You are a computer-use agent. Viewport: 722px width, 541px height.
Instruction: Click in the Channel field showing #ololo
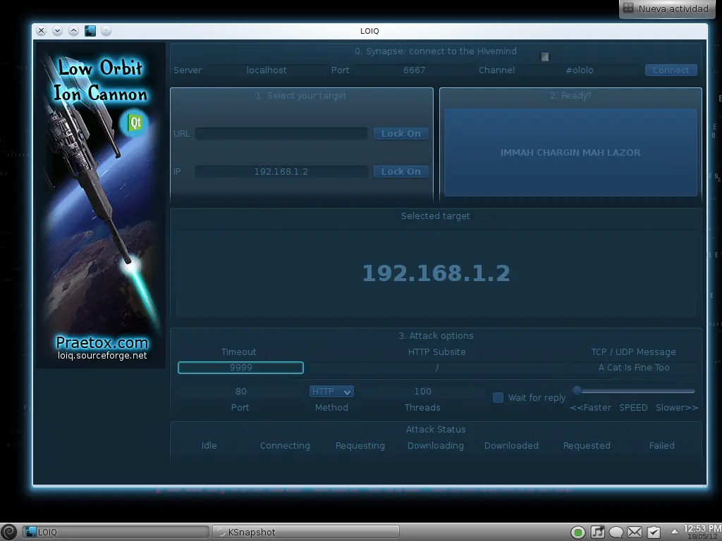(x=580, y=70)
